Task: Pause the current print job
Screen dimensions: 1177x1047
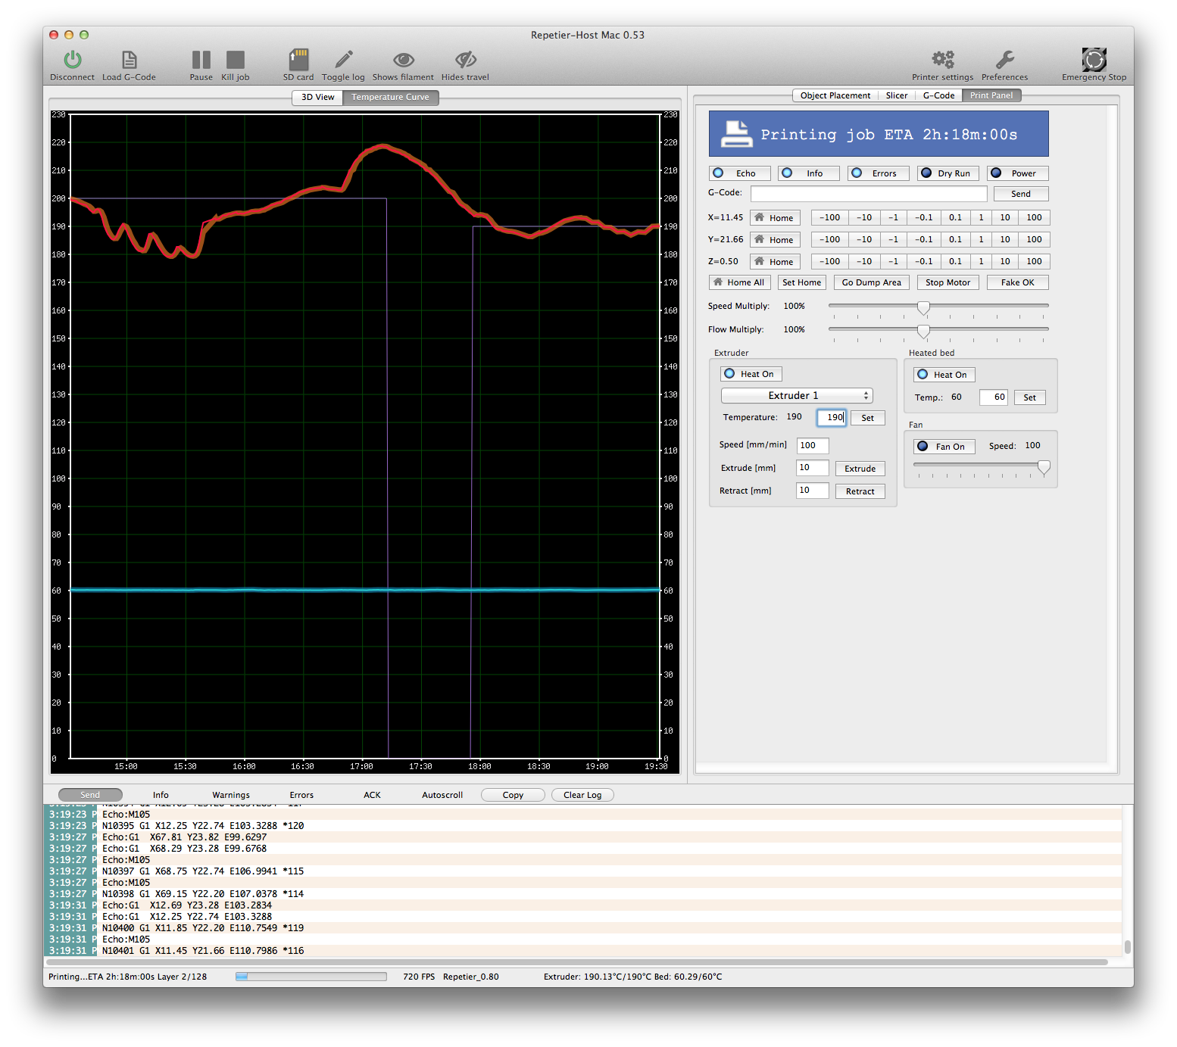Action: pyautogui.click(x=201, y=60)
